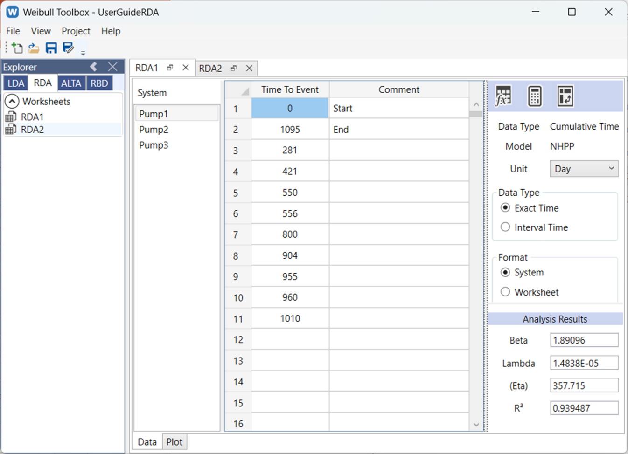Image resolution: width=628 pixels, height=454 pixels.
Task: Click the RDA2 worksheet icon in Explorer
Action: 10,130
